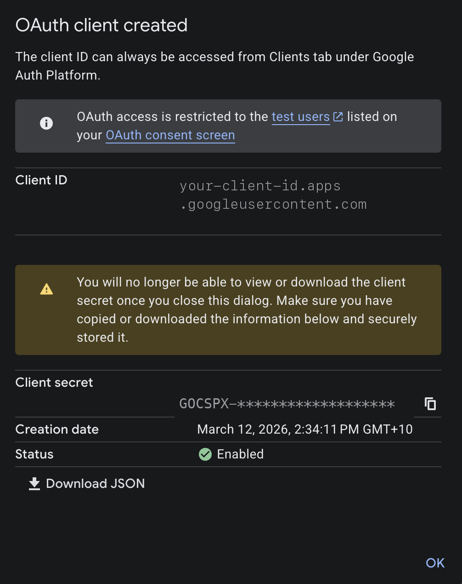Open the OAuth consent screen link

[170, 135]
